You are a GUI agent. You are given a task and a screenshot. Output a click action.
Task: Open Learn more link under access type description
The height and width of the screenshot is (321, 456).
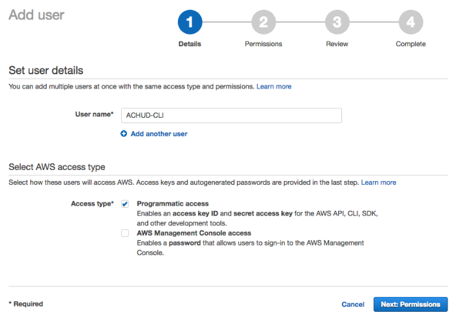click(378, 182)
